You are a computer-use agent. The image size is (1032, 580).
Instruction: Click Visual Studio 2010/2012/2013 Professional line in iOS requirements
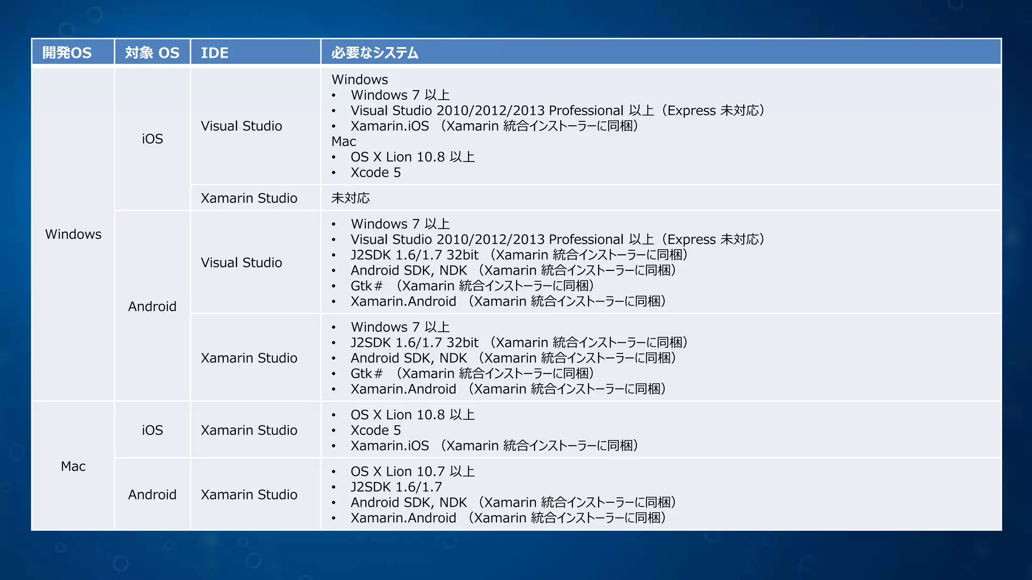(558, 111)
